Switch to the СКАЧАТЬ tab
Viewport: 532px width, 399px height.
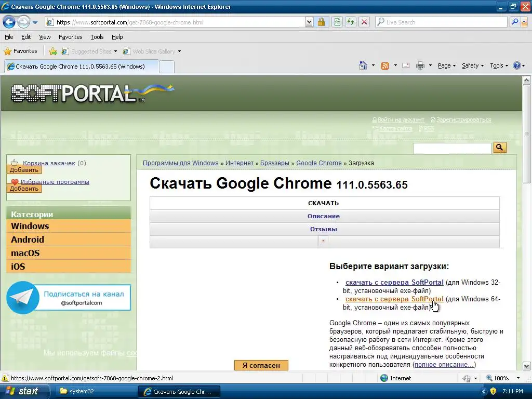point(324,203)
